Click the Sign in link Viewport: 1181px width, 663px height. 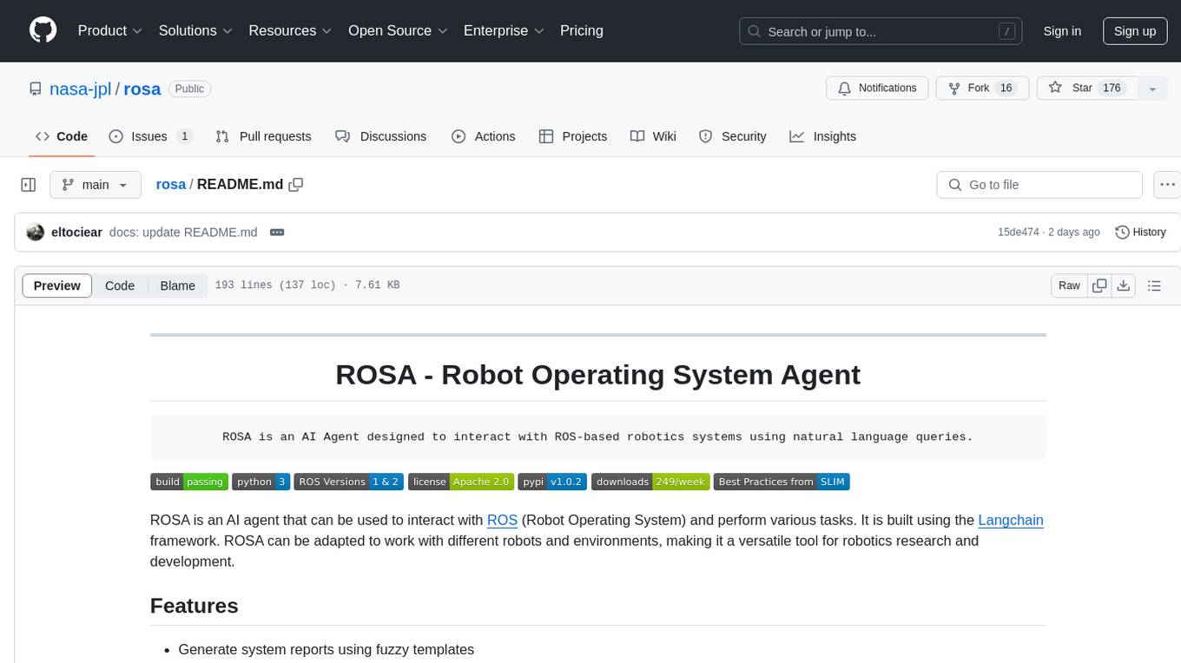[1062, 31]
